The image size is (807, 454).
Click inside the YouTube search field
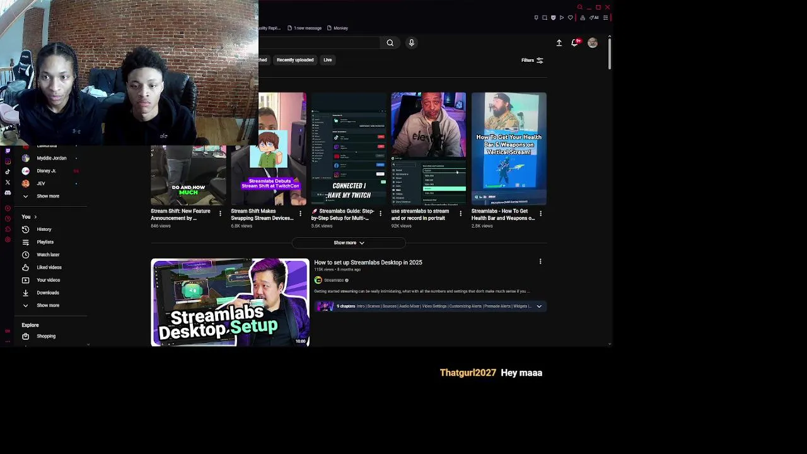318,43
